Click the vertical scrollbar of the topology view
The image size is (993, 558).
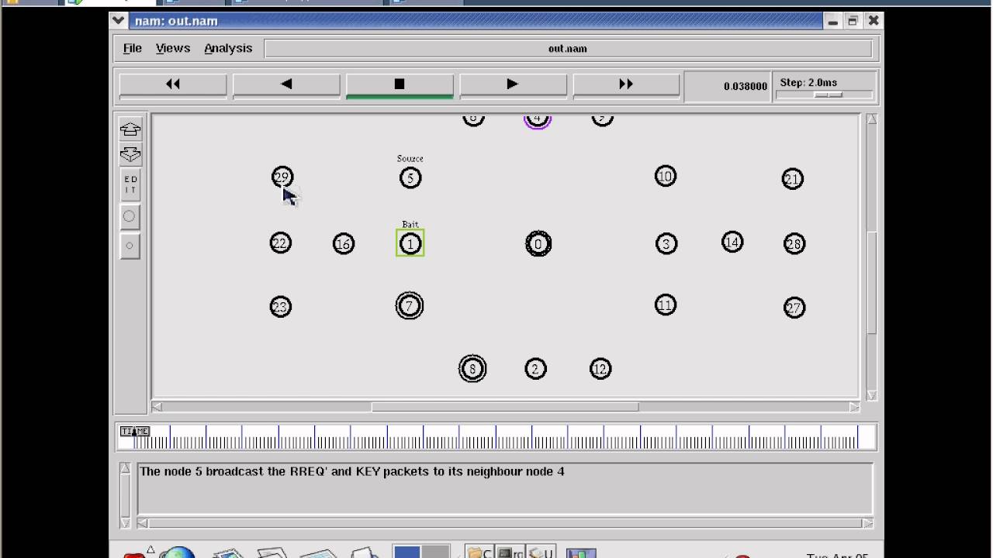click(871, 257)
